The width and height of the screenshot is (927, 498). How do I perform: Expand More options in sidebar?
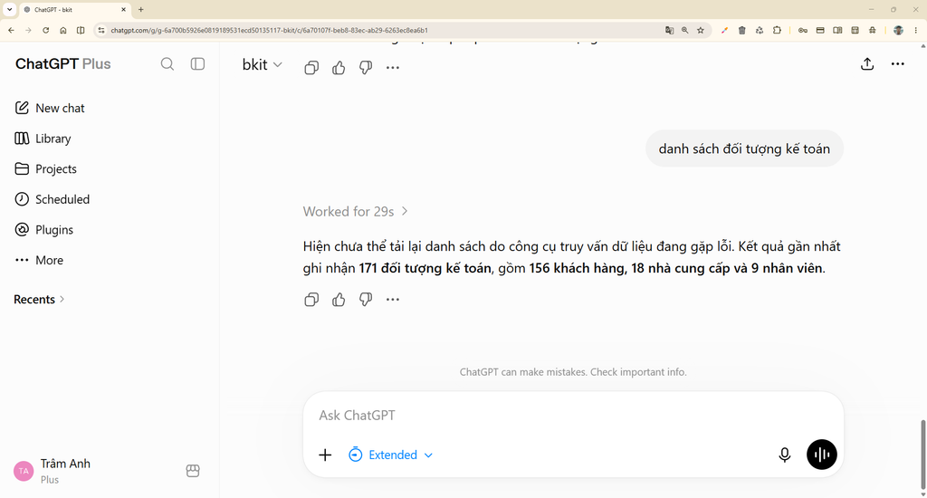39,260
